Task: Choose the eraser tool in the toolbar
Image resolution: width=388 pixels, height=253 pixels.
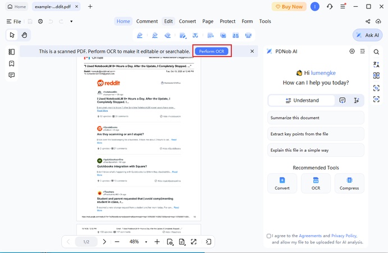Action: tap(167, 35)
